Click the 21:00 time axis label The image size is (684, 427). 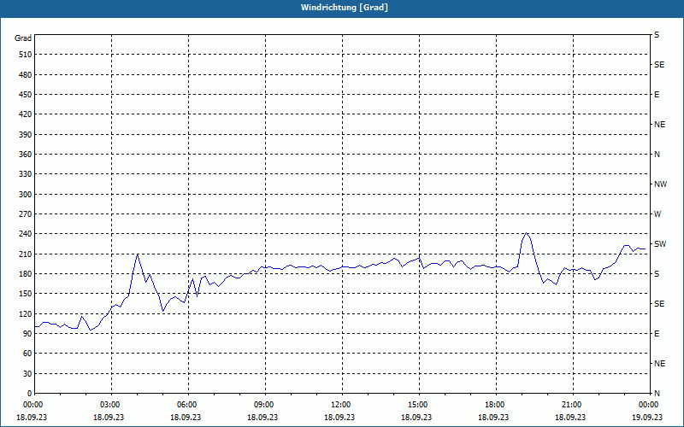coord(573,405)
